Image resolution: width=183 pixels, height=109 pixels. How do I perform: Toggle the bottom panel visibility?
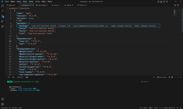[161, 1]
